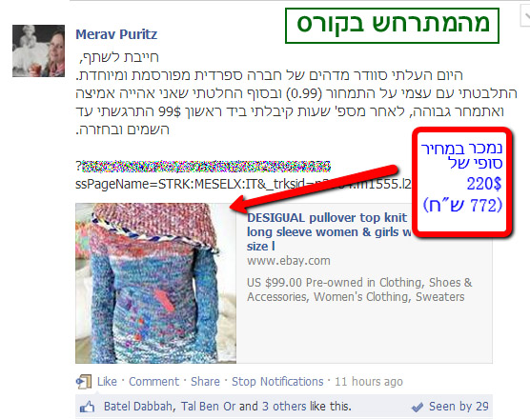
Task: Click the ssPageName eBay URL text
Action: click(243, 184)
